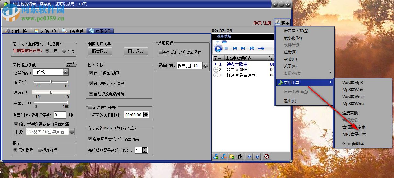394x178 pixels.
Task: Select 关闭 for 定时播放总开关
Action: pyautogui.click(x=64, y=51)
